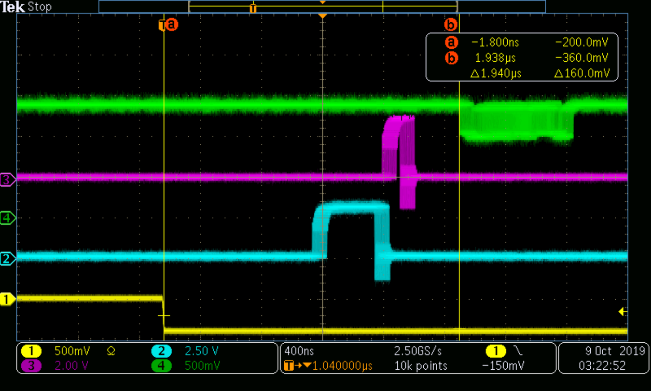The width and height of the screenshot is (651, 391).
Task: Click the delta 1.940µs cursor readout
Action: tap(496, 73)
